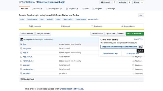Click the help icon beside Clone with SSH

117,40
